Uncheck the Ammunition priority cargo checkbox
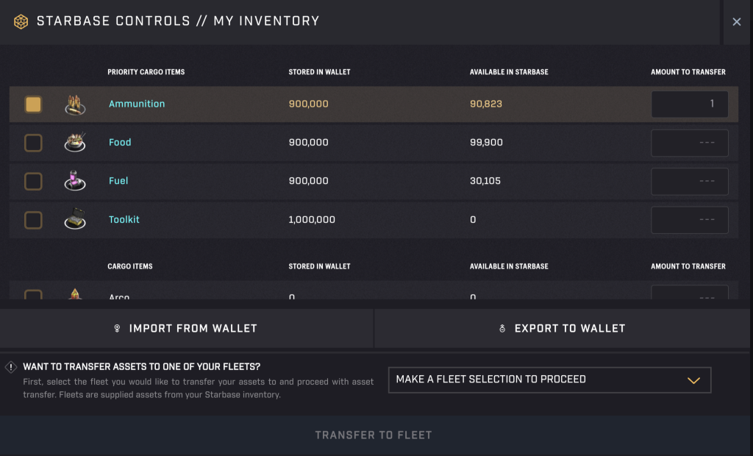The height and width of the screenshot is (456, 753). coord(32,104)
